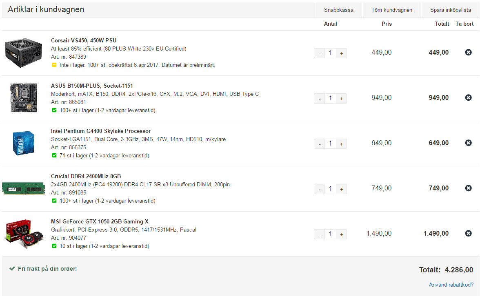Open Snabbkassa quick checkout
This screenshot has height=296, width=480.
pyautogui.click(x=339, y=10)
